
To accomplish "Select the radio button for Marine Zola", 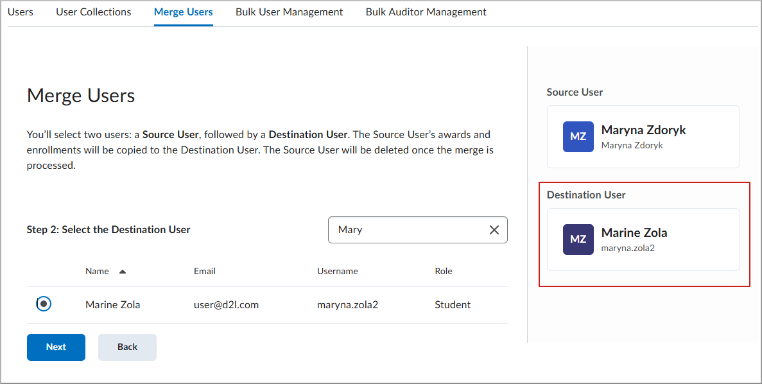I will click(43, 303).
